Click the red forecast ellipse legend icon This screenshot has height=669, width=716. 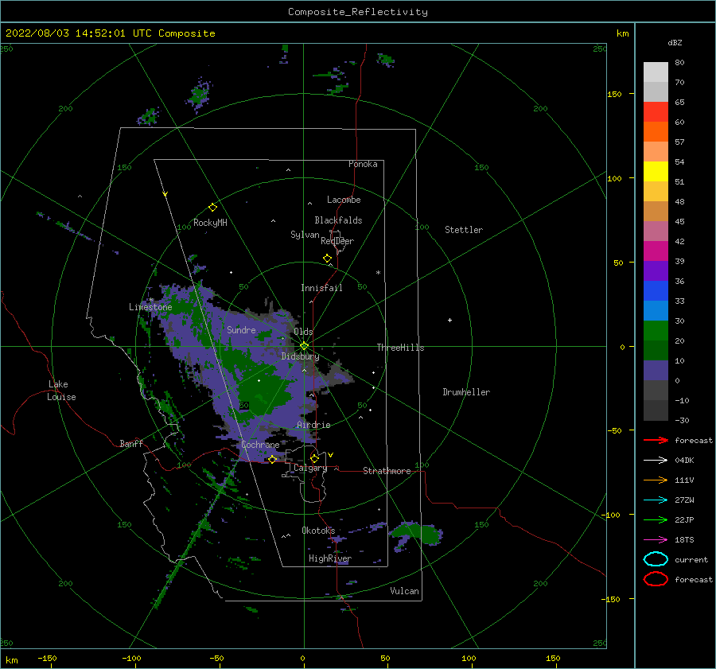tap(656, 579)
